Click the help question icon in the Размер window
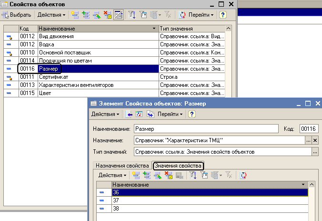This screenshot has height=221, width=322. pos(192,114)
